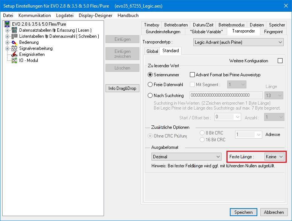
Task: Click the EVO device root tree icon
Action: tap(7, 24)
